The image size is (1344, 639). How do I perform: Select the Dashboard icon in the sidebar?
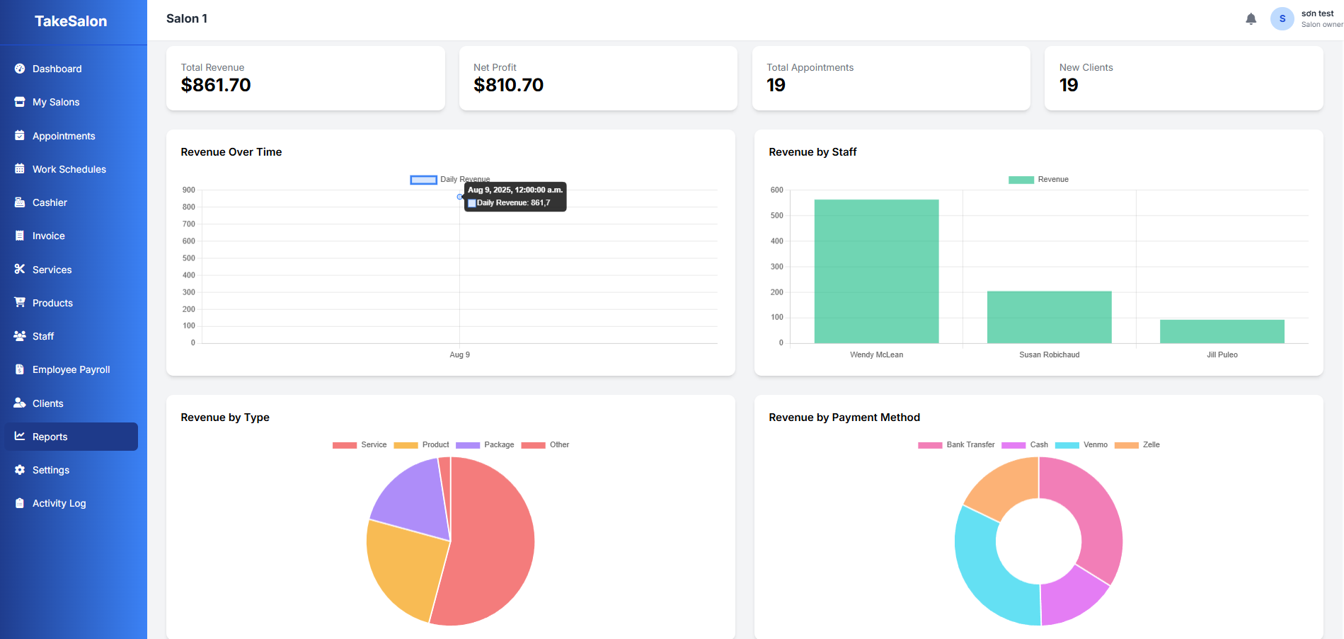[x=19, y=69]
